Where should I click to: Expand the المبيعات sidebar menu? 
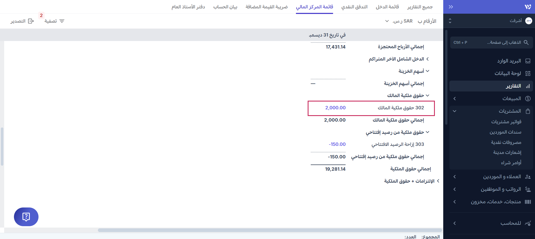coord(455,98)
